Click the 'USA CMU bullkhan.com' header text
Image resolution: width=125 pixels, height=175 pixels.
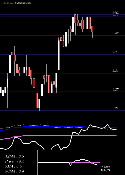pyautogui.click(x=17, y=3)
